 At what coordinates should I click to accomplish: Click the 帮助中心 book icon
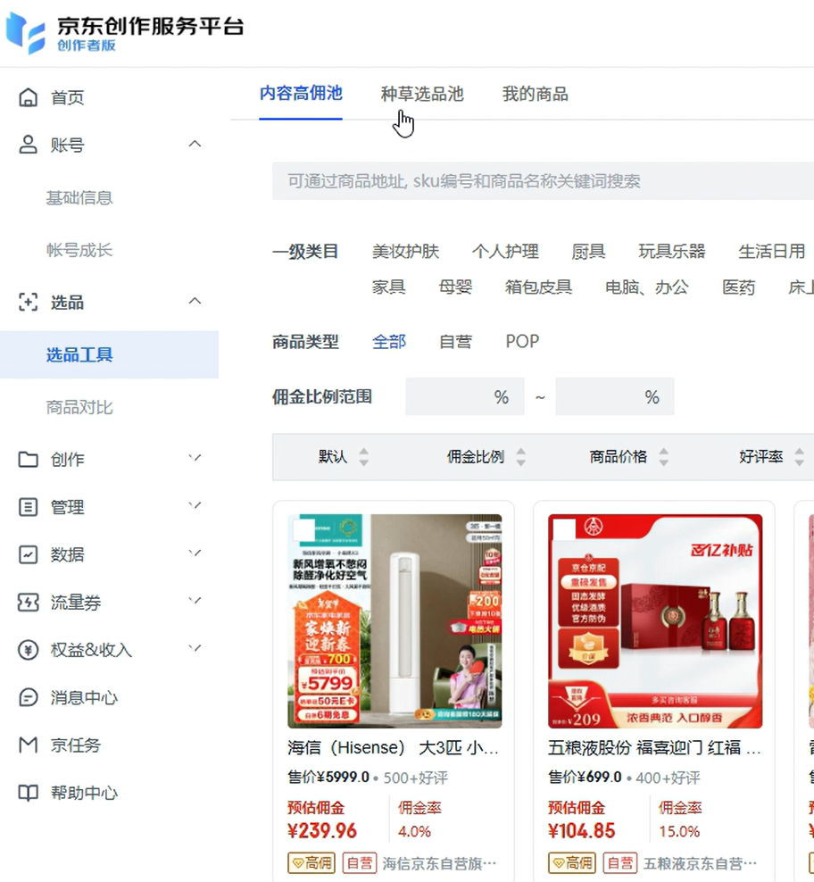point(29,793)
